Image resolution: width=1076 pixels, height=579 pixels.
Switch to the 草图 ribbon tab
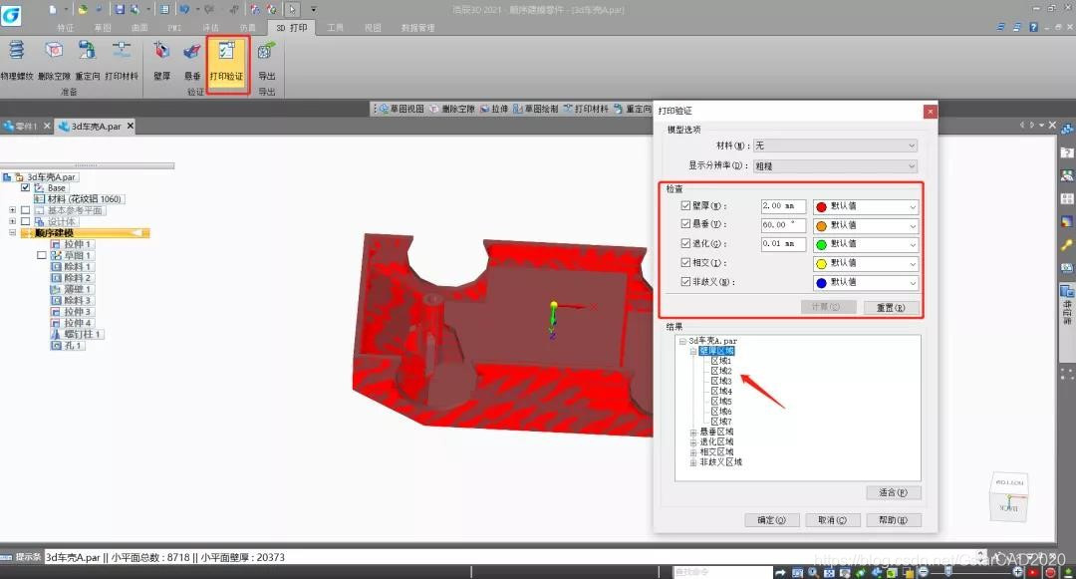tap(103, 28)
